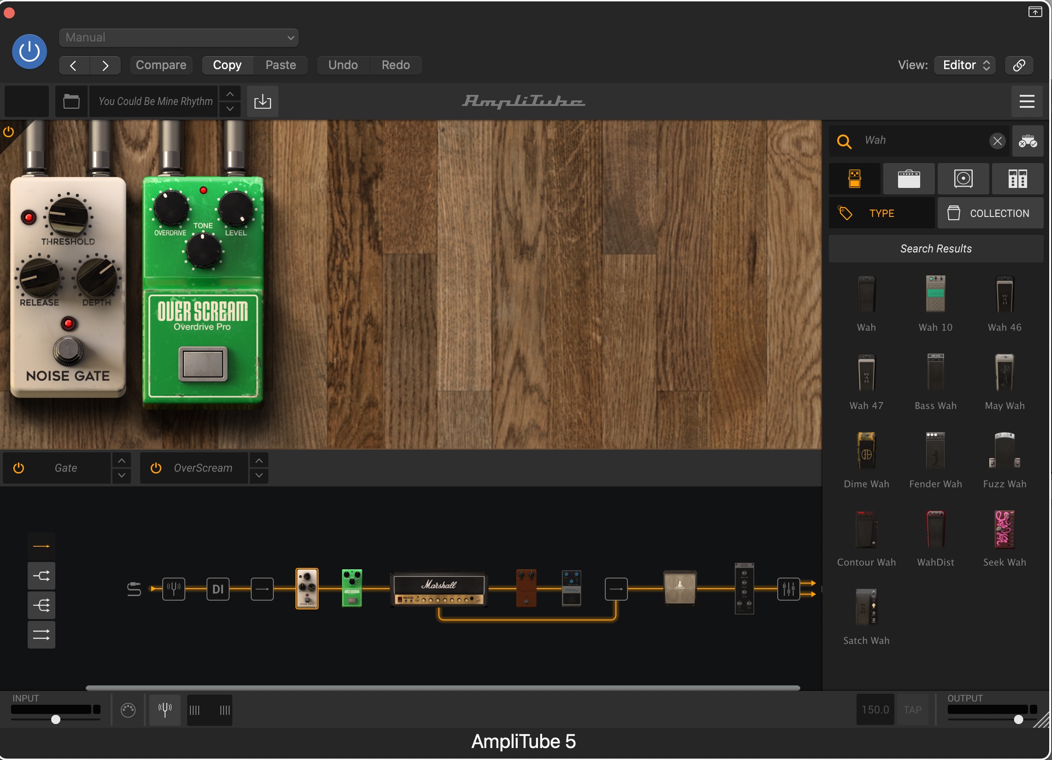Viewport: 1052px width, 760px height.
Task: Select the Wah 46 pedal result
Action: [x=1005, y=304]
